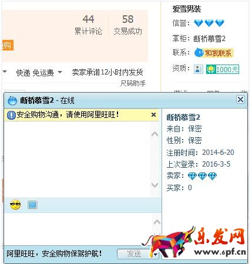
Task: Click the chat history scroll up arrow
Action: tap(154, 134)
